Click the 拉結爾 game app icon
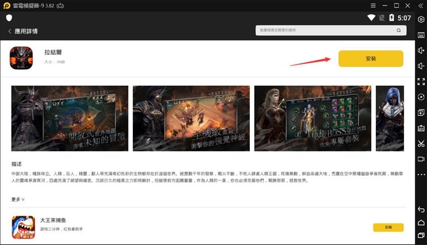 pos(21,58)
